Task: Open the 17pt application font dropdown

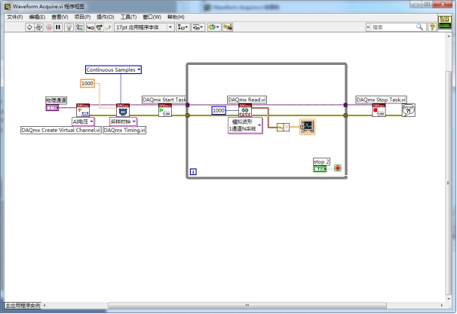Action: (143, 26)
